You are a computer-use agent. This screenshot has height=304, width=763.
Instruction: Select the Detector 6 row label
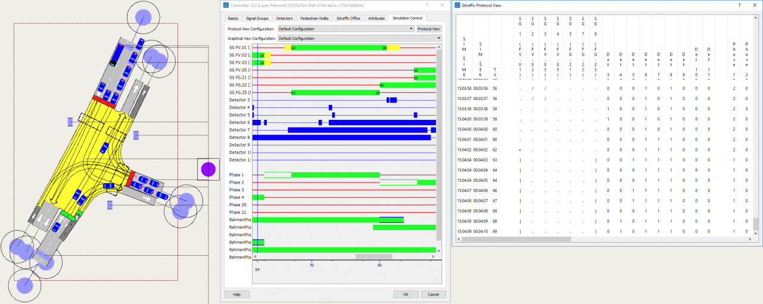(240, 122)
